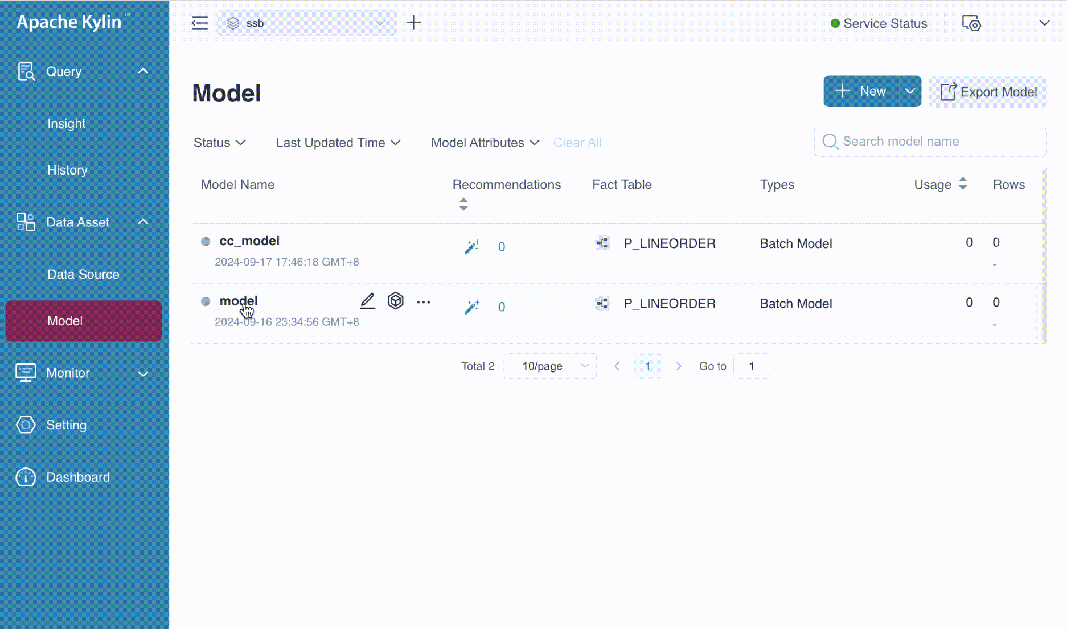Click the Export Model button
Image resolution: width=1067 pixels, height=629 pixels.
[x=988, y=92]
